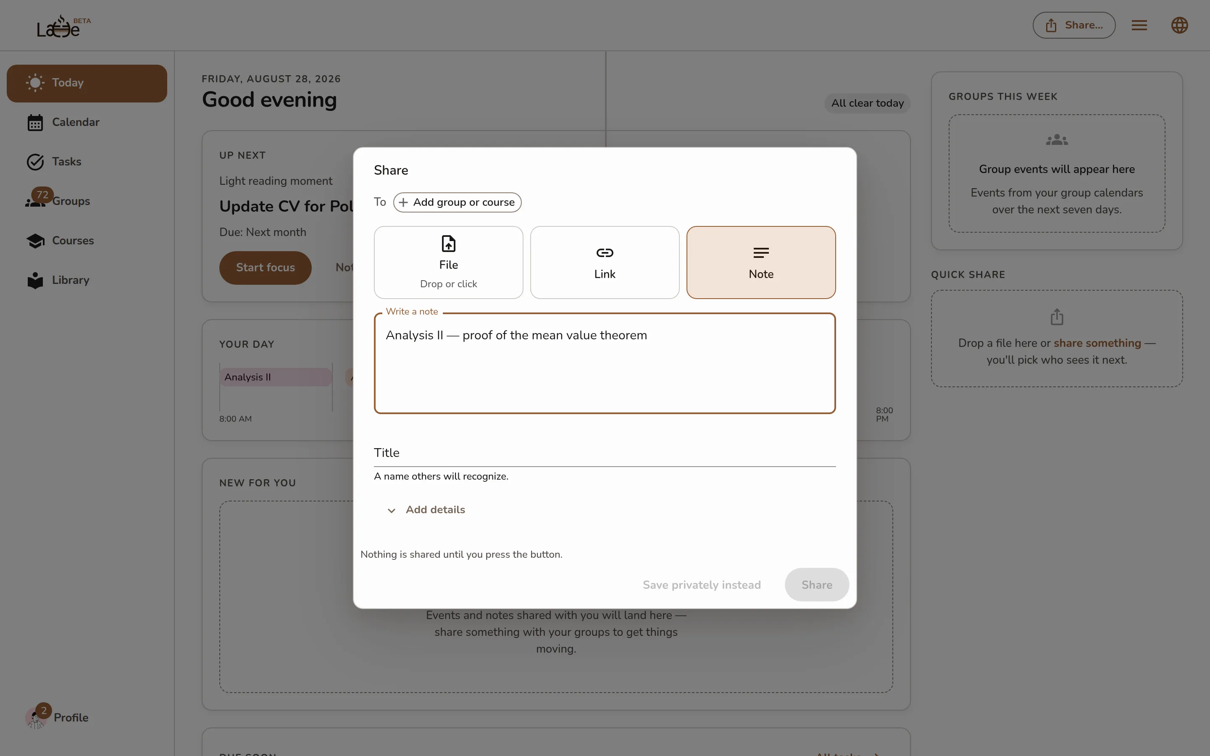
Task: Click Start focus button
Action: click(265, 268)
